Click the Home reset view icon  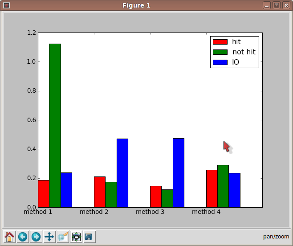click(9, 237)
